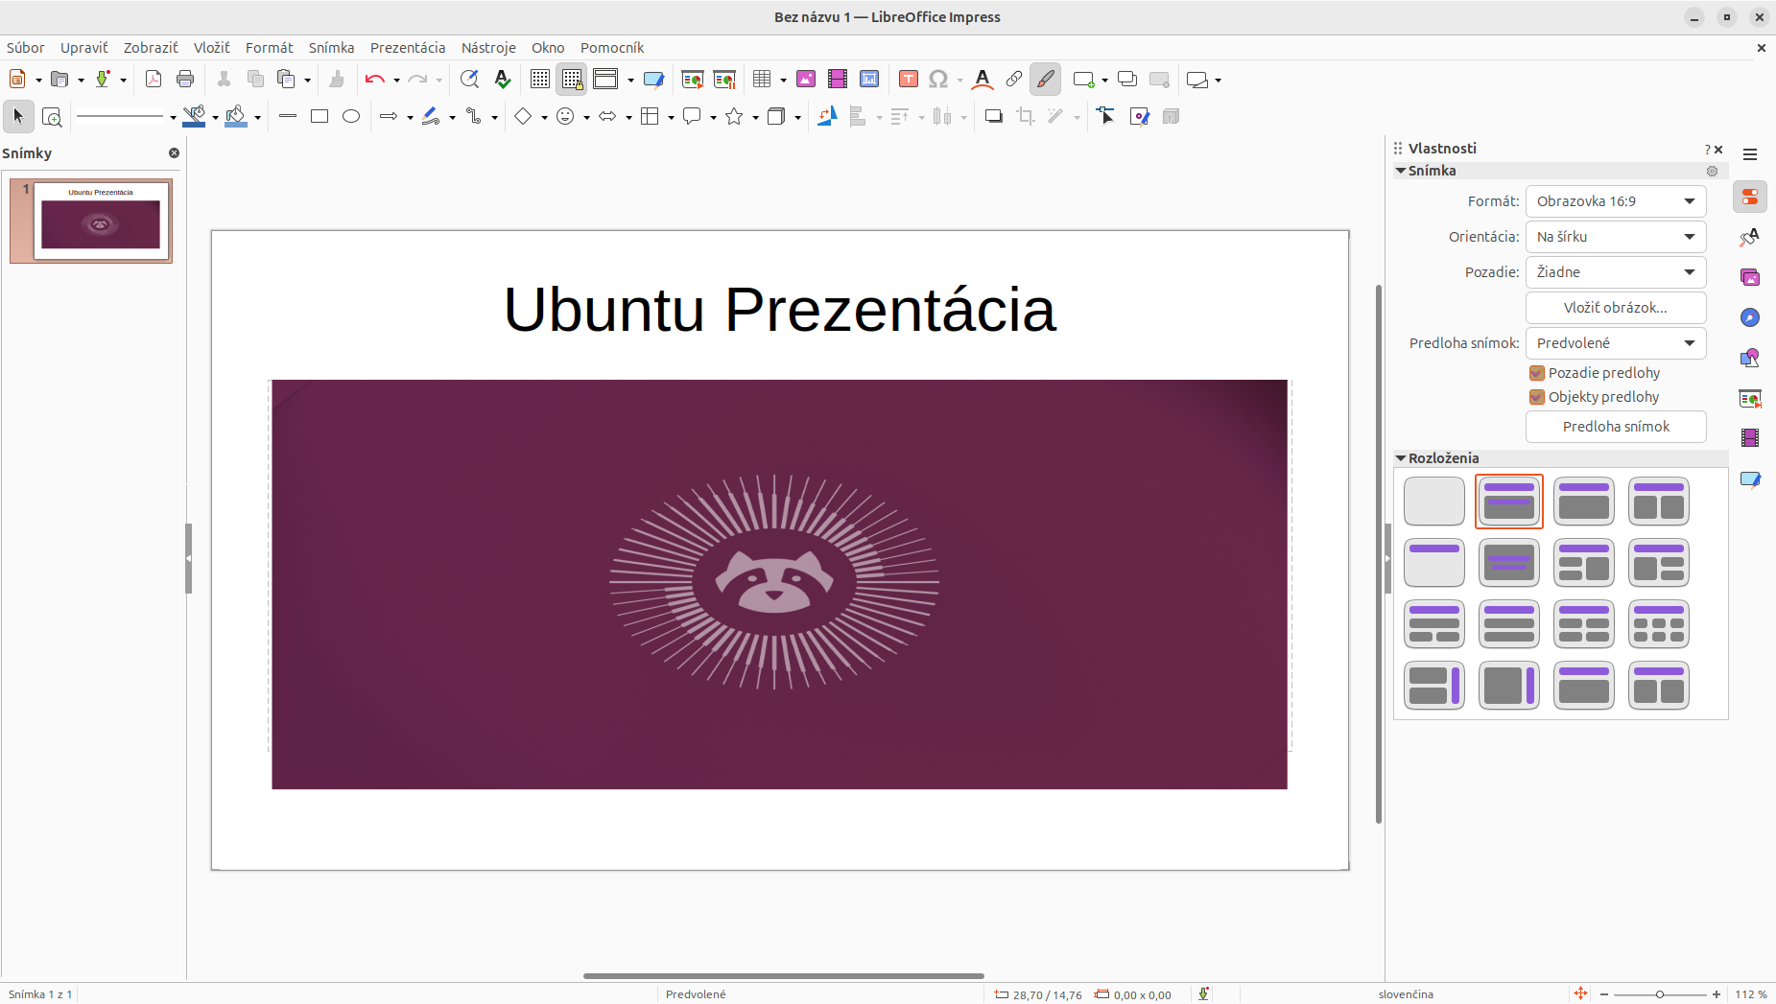
Task: Toggle the Pozadie predlohy checkbox
Action: pos(1537,373)
